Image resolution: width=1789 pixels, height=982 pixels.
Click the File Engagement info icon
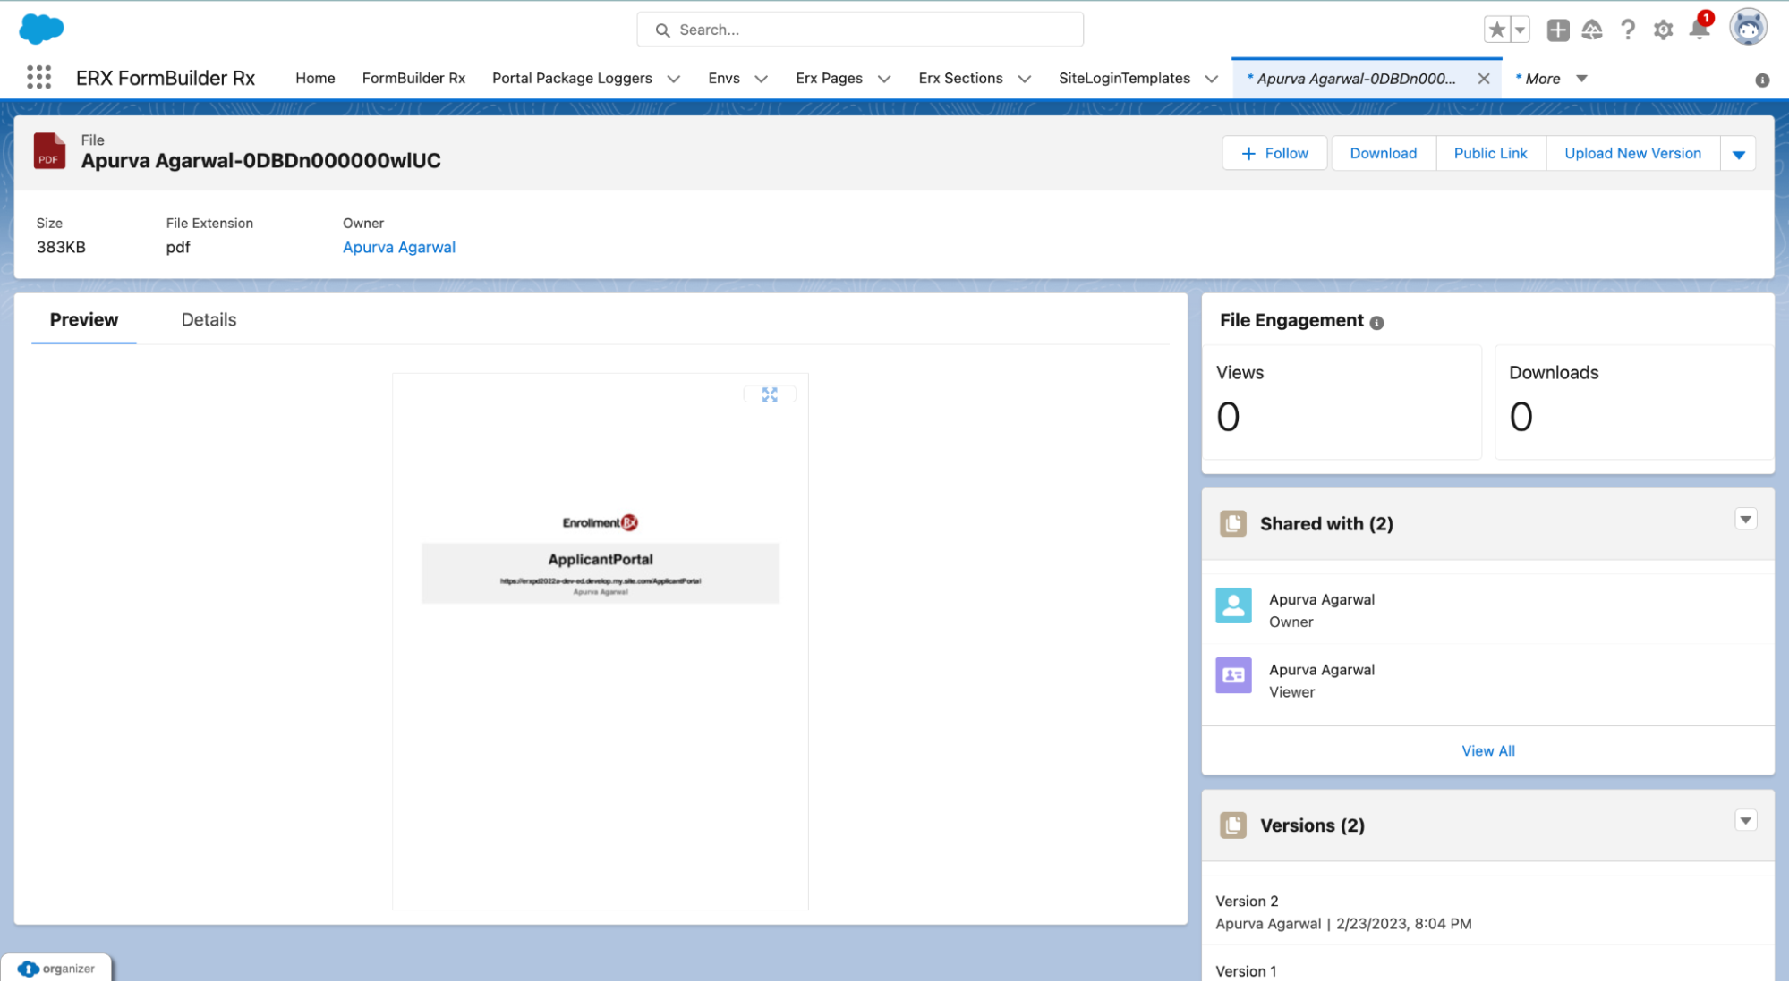click(1376, 323)
